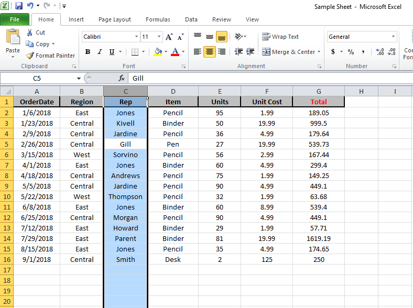
Task: Activate the Format Painter brush
Action: 30,56
